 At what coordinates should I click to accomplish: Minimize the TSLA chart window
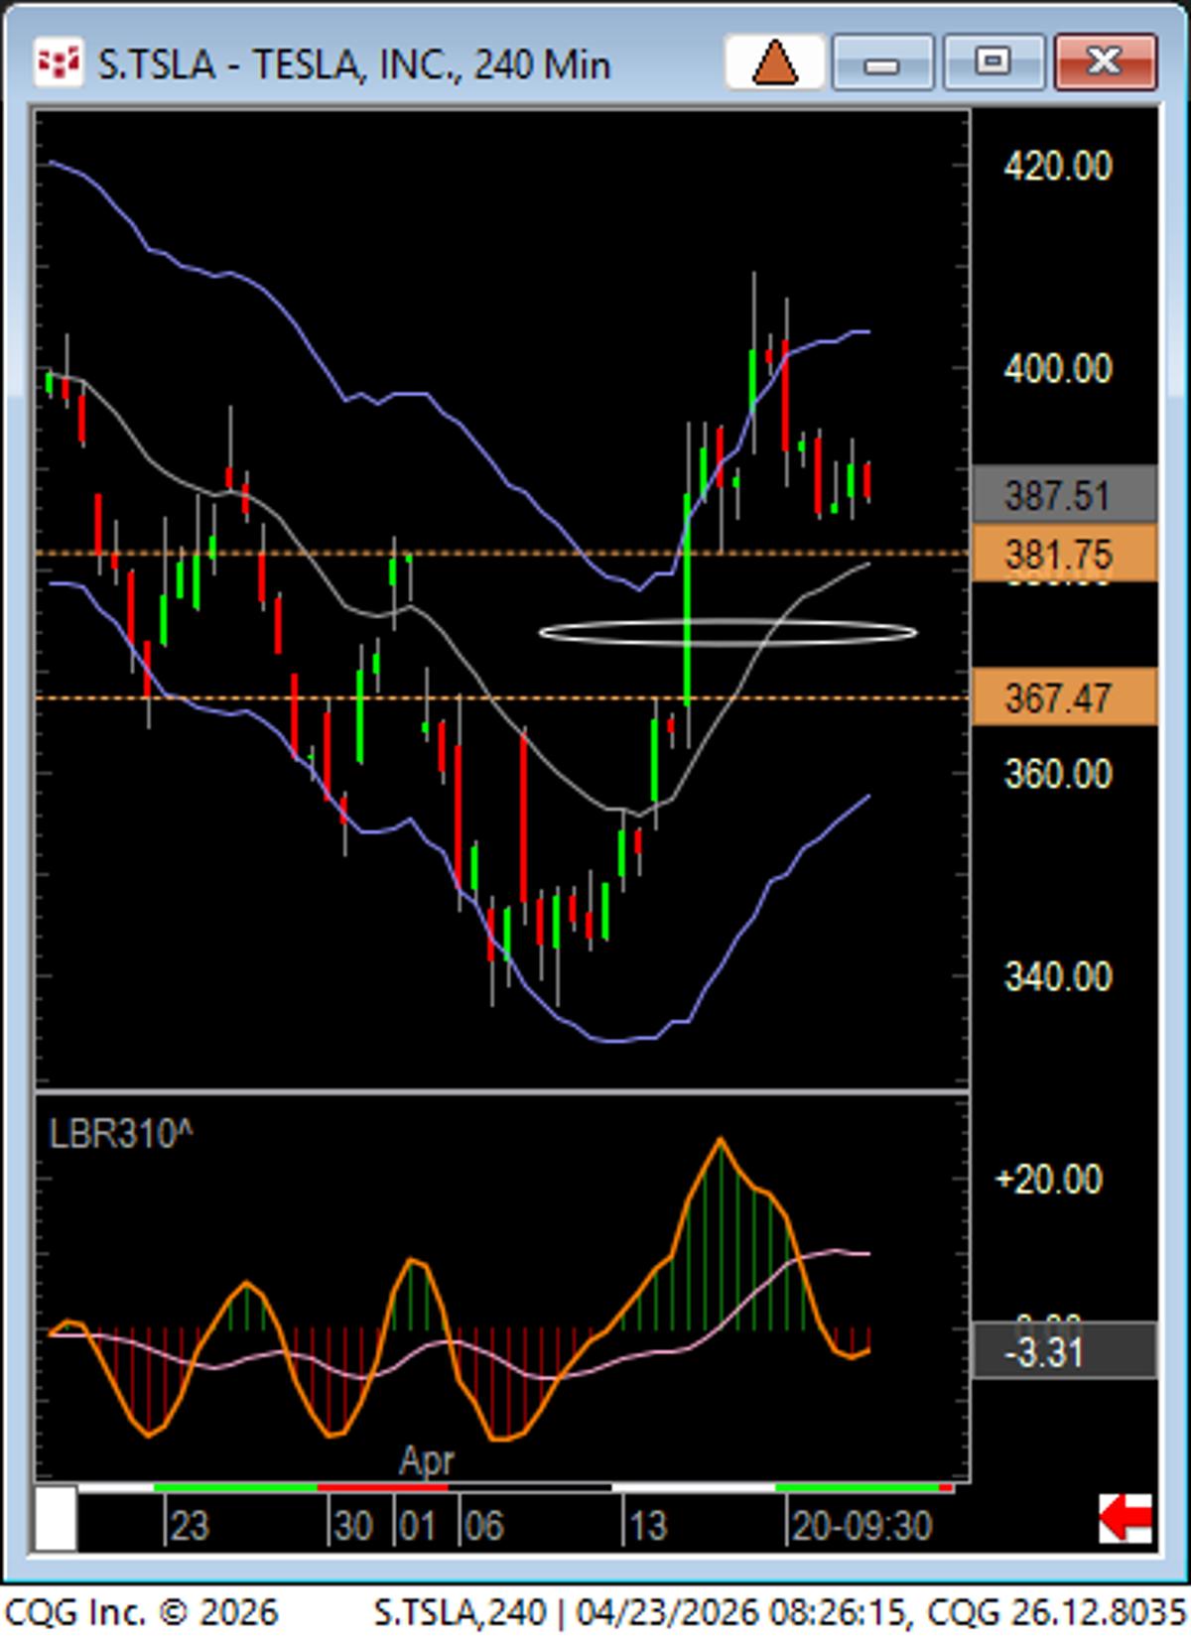(881, 63)
